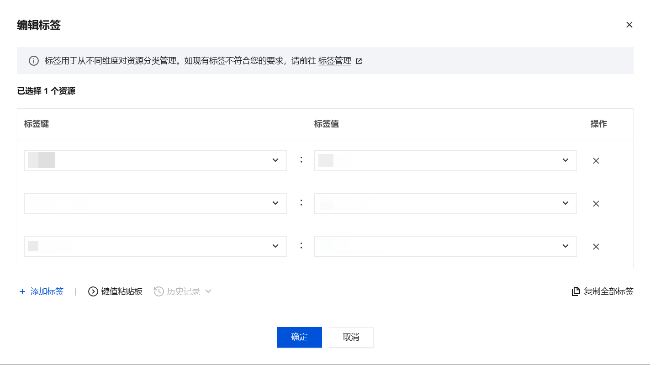Click the 历史记录 clock icon
The width and height of the screenshot is (650, 365).
coord(159,291)
